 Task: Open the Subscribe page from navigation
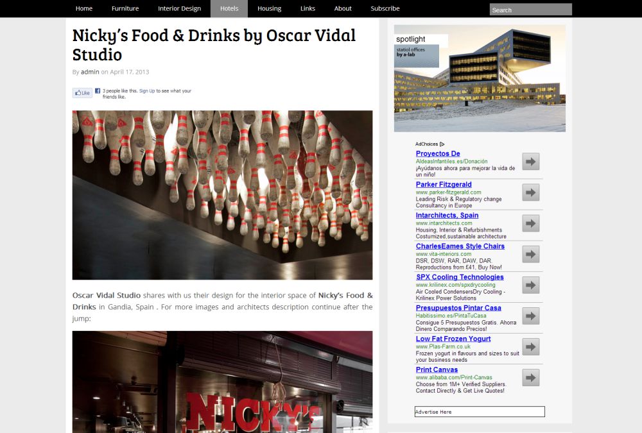(x=385, y=9)
